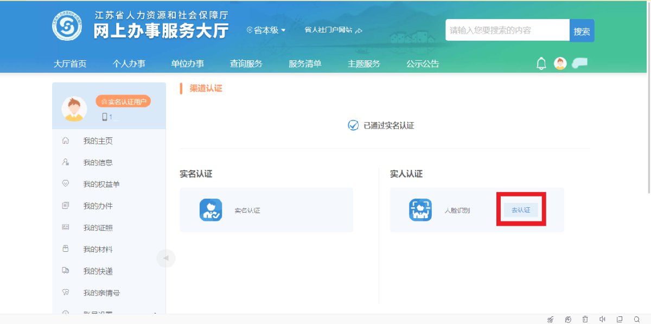Collapse the sidebar with the left arrow handle
Screen dimensions: 651x324
click(x=166, y=258)
